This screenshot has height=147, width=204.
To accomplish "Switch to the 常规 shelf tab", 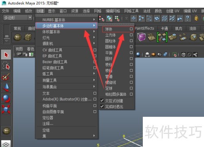I will pos(18,29).
